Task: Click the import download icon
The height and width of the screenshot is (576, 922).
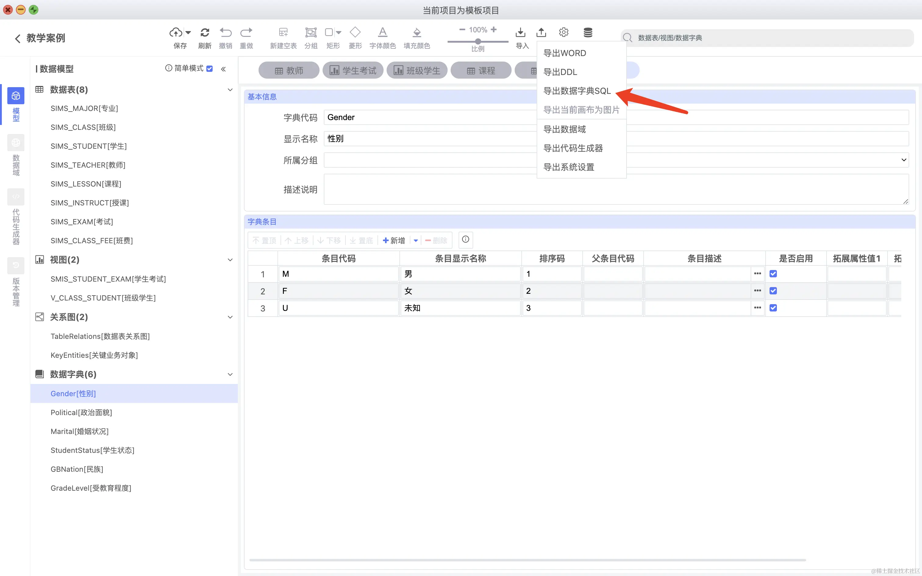Action: point(520,32)
